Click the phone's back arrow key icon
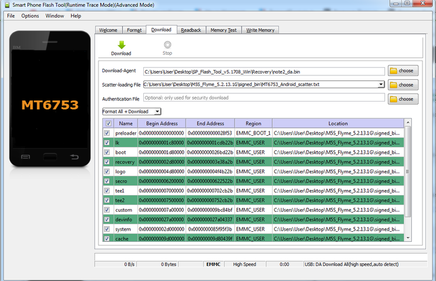The width and height of the screenshot is (436, 281). pos(74,157)
